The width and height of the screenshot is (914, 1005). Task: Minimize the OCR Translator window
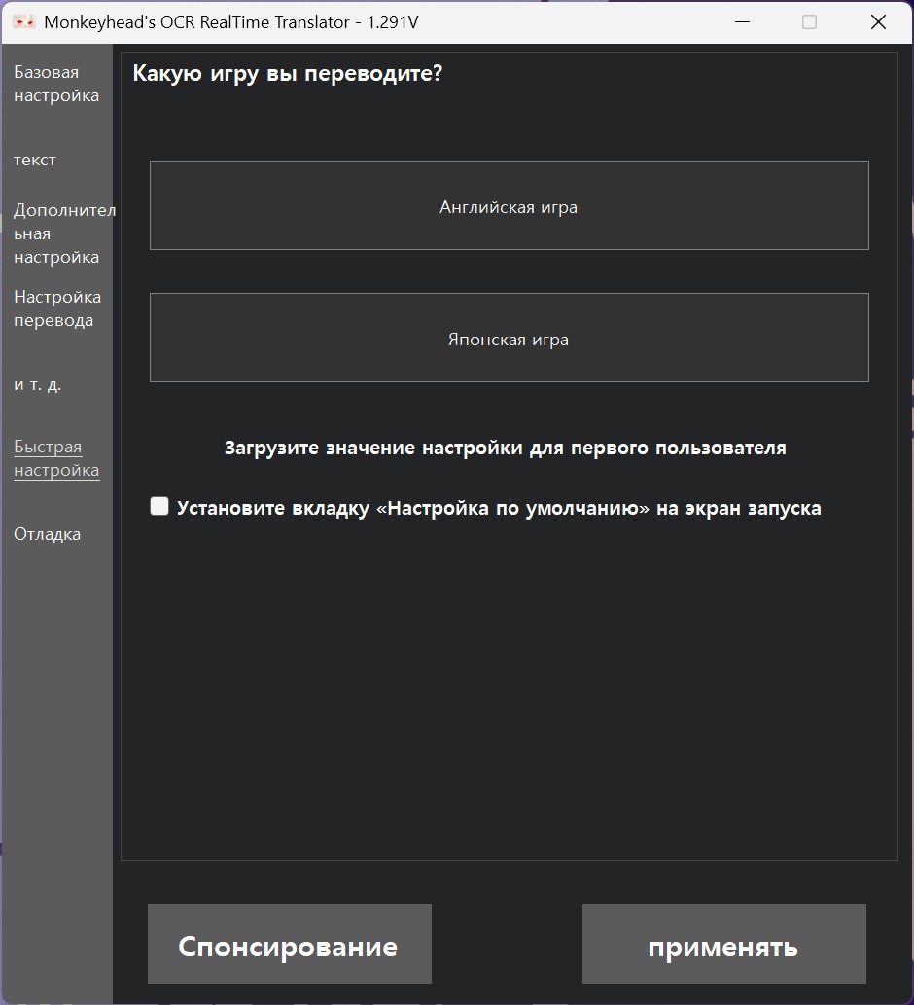742,21
